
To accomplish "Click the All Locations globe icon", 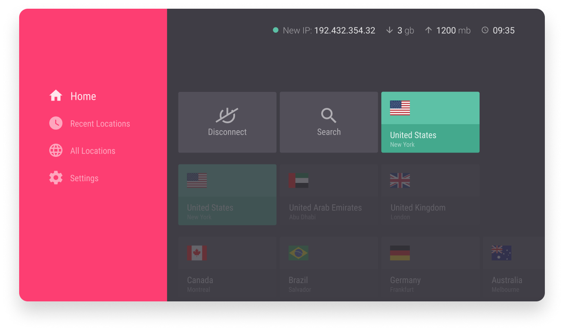I will (56, 150).
